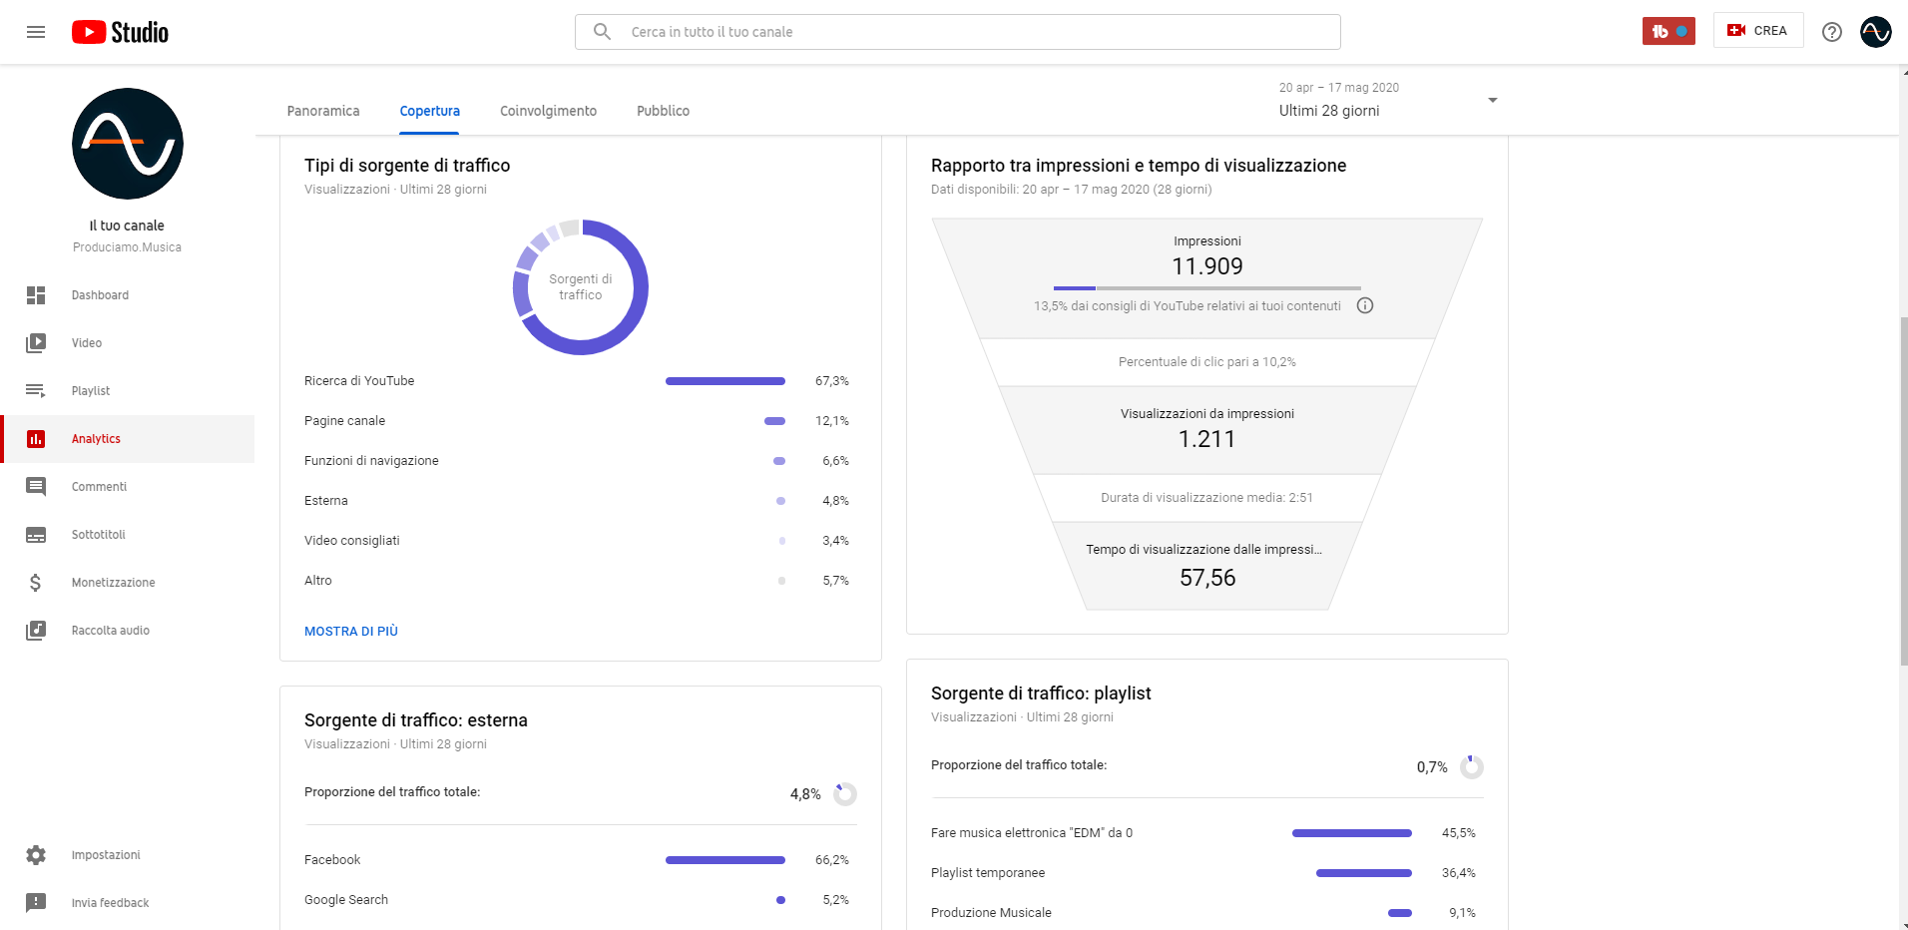Open Commenti in the sidebar

(128, 487)
